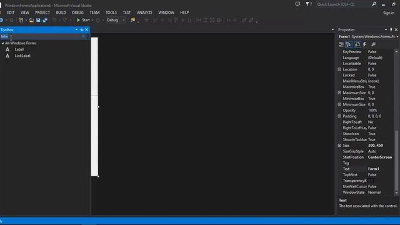400x225 pixels.
Task: Click the Open File toolbar icon
Action: point(31,20)
